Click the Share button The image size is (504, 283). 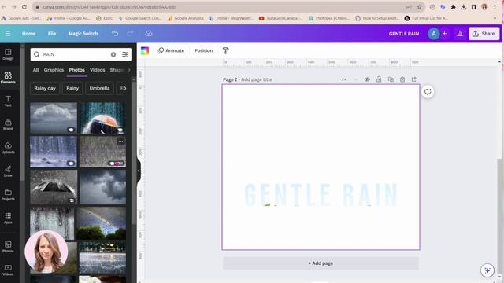pos(484,33)
